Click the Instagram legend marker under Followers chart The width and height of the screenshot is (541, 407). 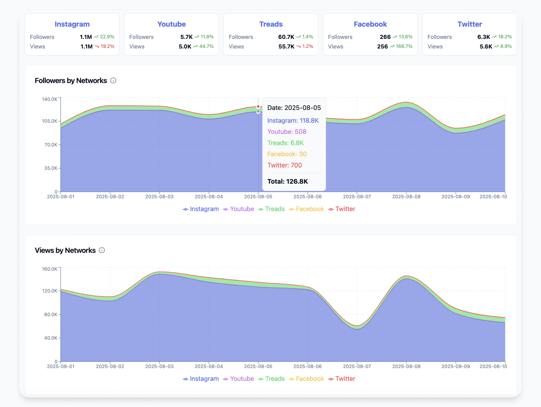pyautogui.click(x=185, y=209)
